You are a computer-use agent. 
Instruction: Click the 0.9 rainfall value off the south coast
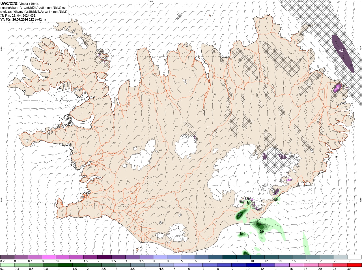pos(262,231)
